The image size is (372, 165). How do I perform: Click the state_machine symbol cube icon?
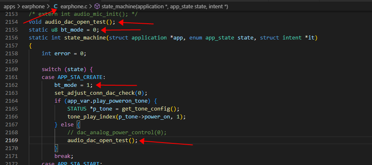[97, 7]
